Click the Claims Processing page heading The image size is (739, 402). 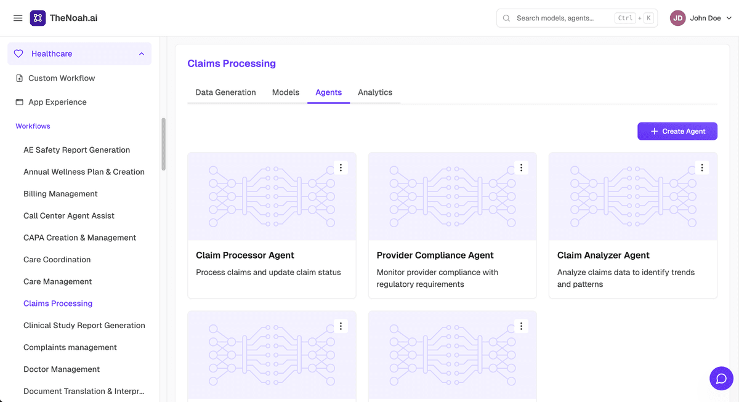click(x=232, y=63)
